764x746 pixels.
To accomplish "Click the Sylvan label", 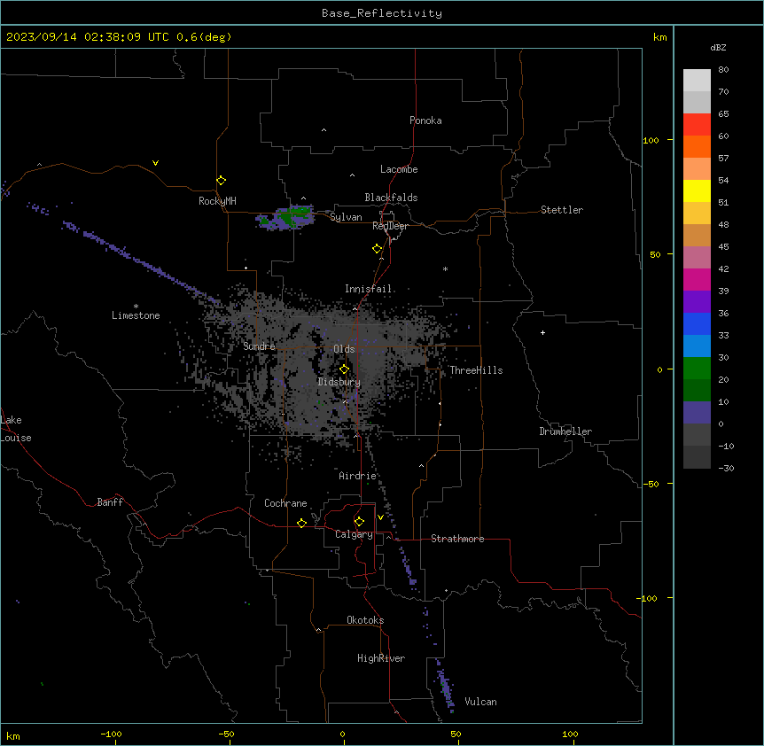I will (346, 217).
